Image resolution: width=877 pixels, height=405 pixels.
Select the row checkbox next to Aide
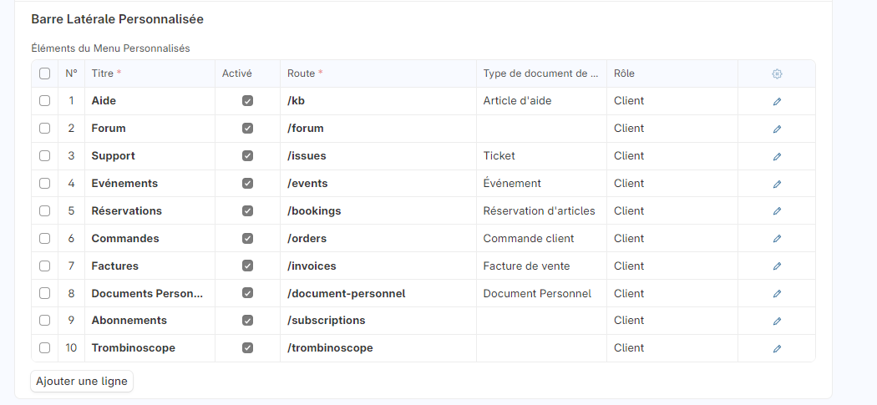45,101
